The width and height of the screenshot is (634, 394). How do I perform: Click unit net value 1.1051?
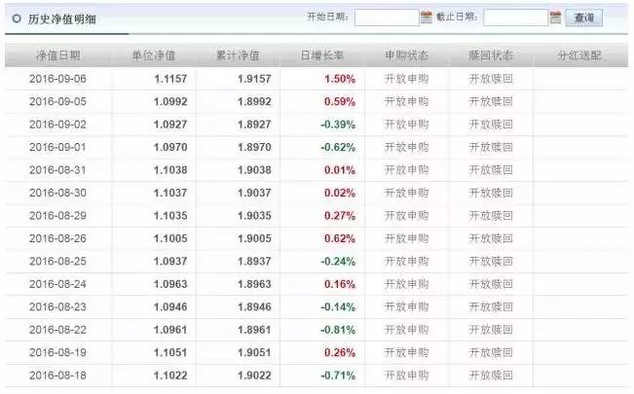170,353
